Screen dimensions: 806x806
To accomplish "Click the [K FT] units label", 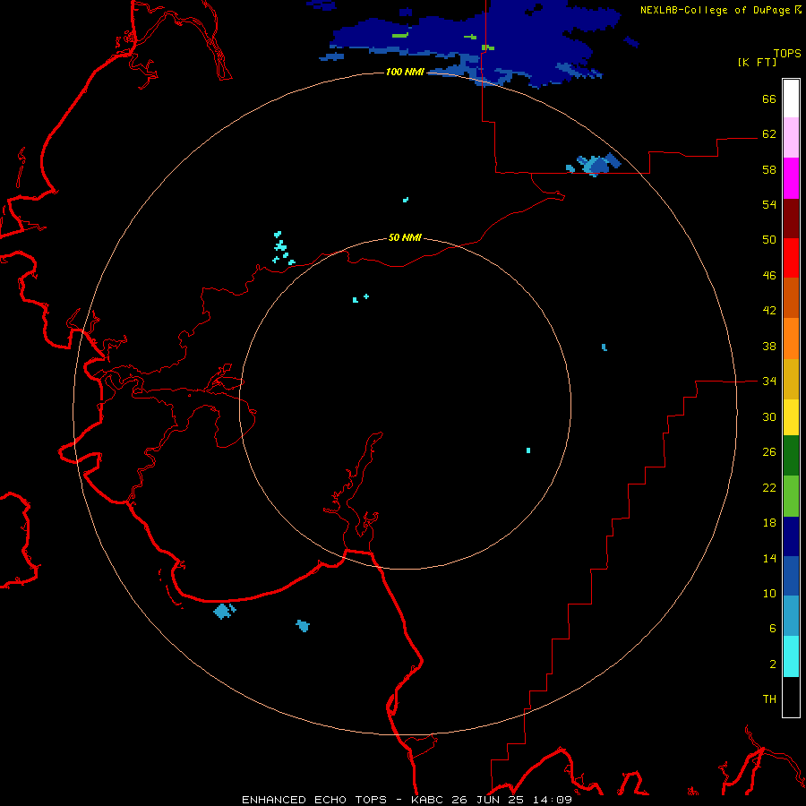I will 757,62.
